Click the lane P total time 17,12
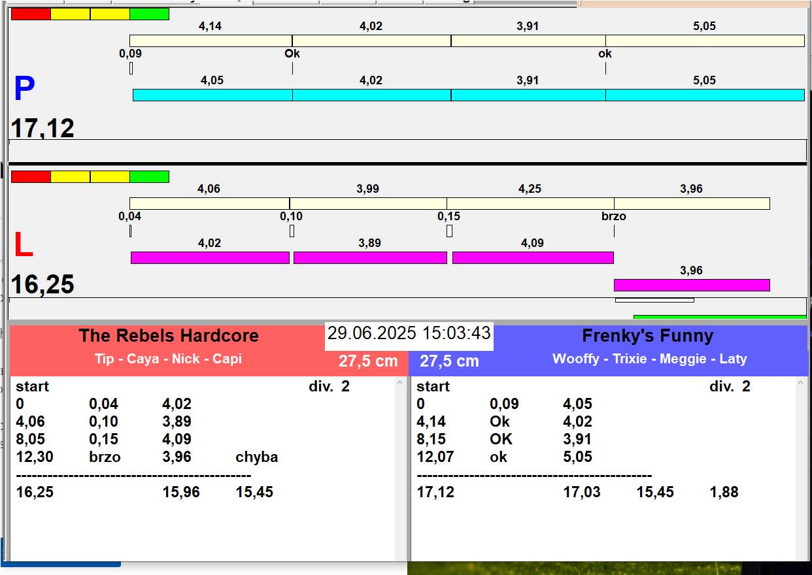 pyautogui.click(x=42, y=128)
